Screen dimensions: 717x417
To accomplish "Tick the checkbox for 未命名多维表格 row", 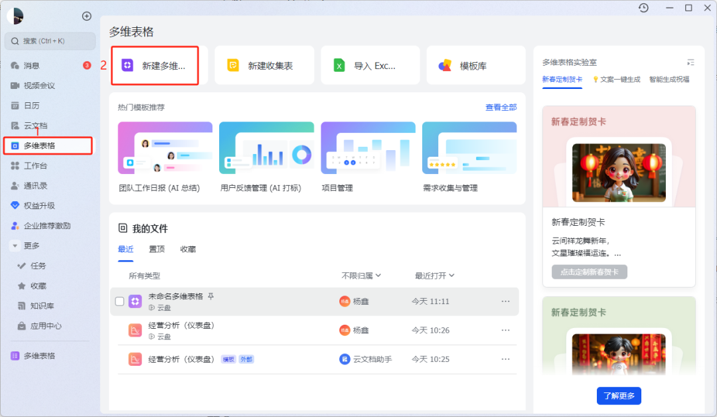I will point(119,301).
